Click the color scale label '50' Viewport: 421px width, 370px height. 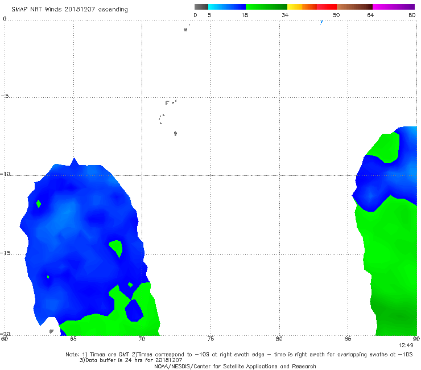(x=336, y=15)
